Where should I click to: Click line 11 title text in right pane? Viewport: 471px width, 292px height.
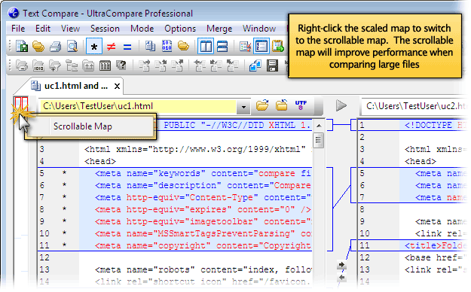click(436, 245)
